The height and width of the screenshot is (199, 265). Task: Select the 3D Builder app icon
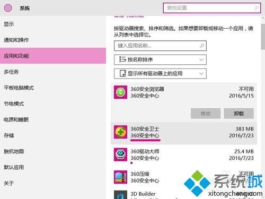click(x=120, y=195)
